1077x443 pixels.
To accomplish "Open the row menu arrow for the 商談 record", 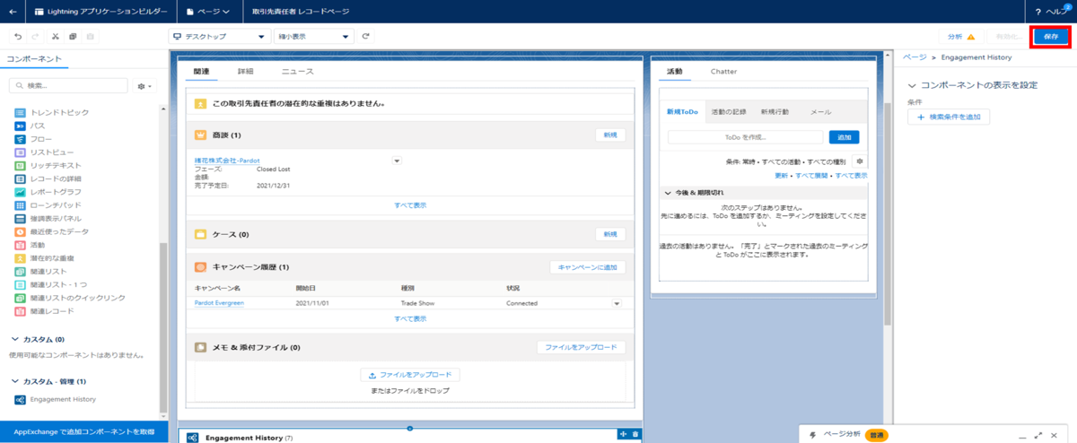I will click(x=397, y=161).
